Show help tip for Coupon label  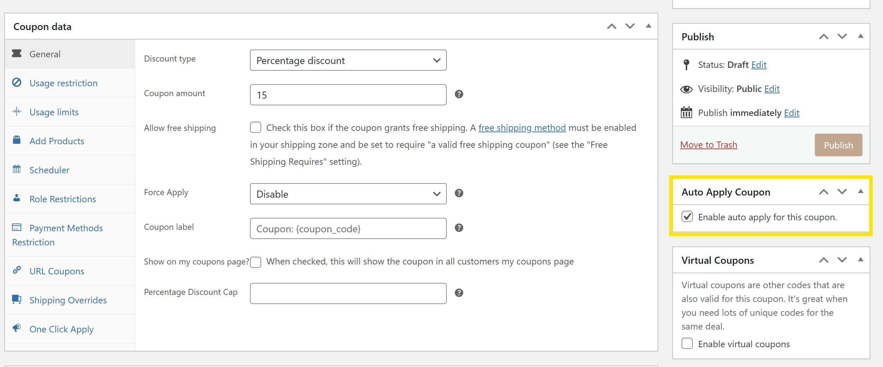(459, 228)
